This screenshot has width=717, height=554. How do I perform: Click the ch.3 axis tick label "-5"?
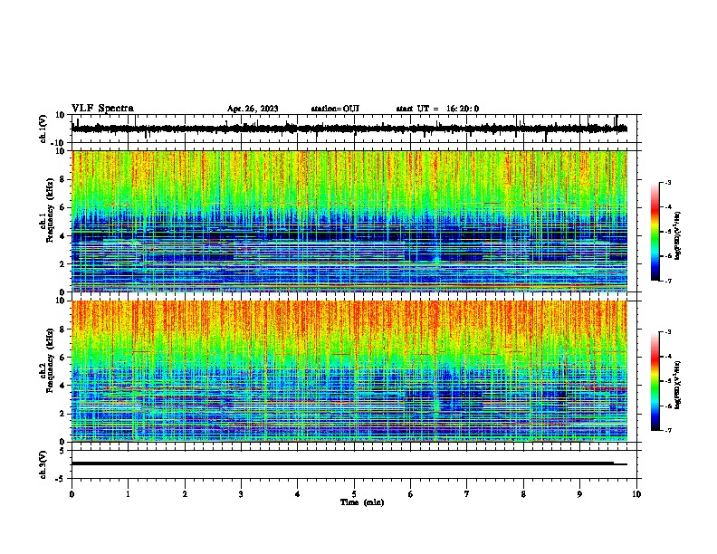[61, 479]
